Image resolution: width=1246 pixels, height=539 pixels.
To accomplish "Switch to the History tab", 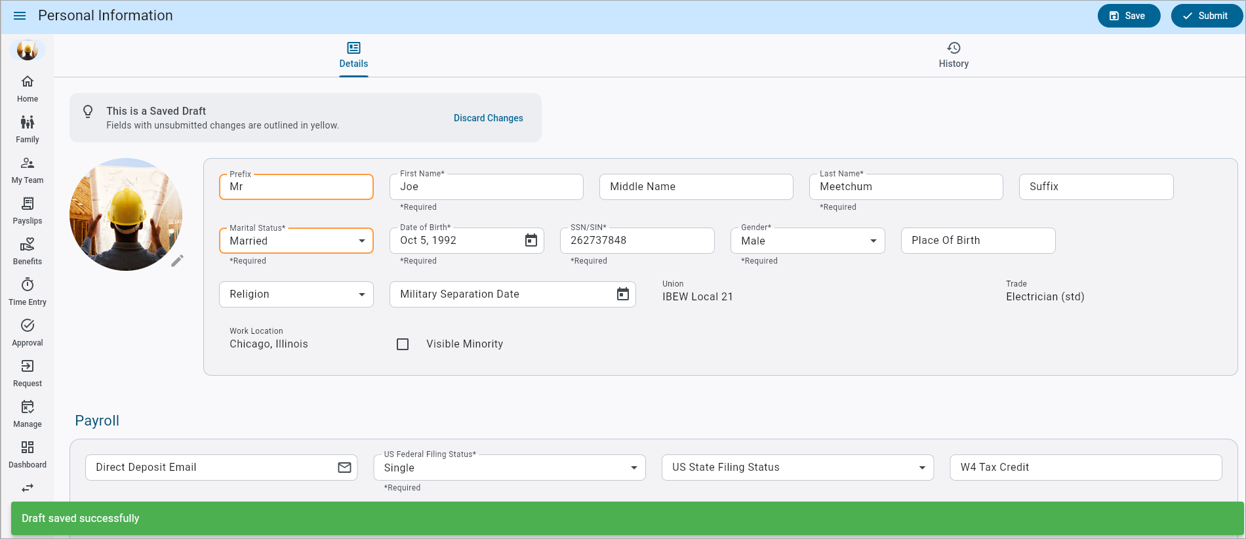I will coord(953,55).
